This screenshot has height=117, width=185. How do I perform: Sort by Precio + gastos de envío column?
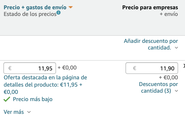click(x=35, y=8)
